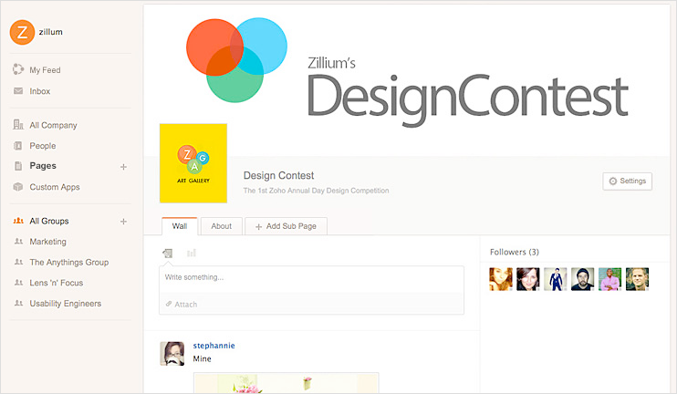Open follower avatar of man in suit
The width and height of the screenshot is (677, 394).
[x=556, y=279]
